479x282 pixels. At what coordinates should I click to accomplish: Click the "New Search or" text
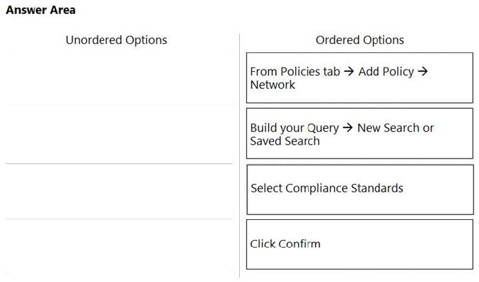click(395, 128)
